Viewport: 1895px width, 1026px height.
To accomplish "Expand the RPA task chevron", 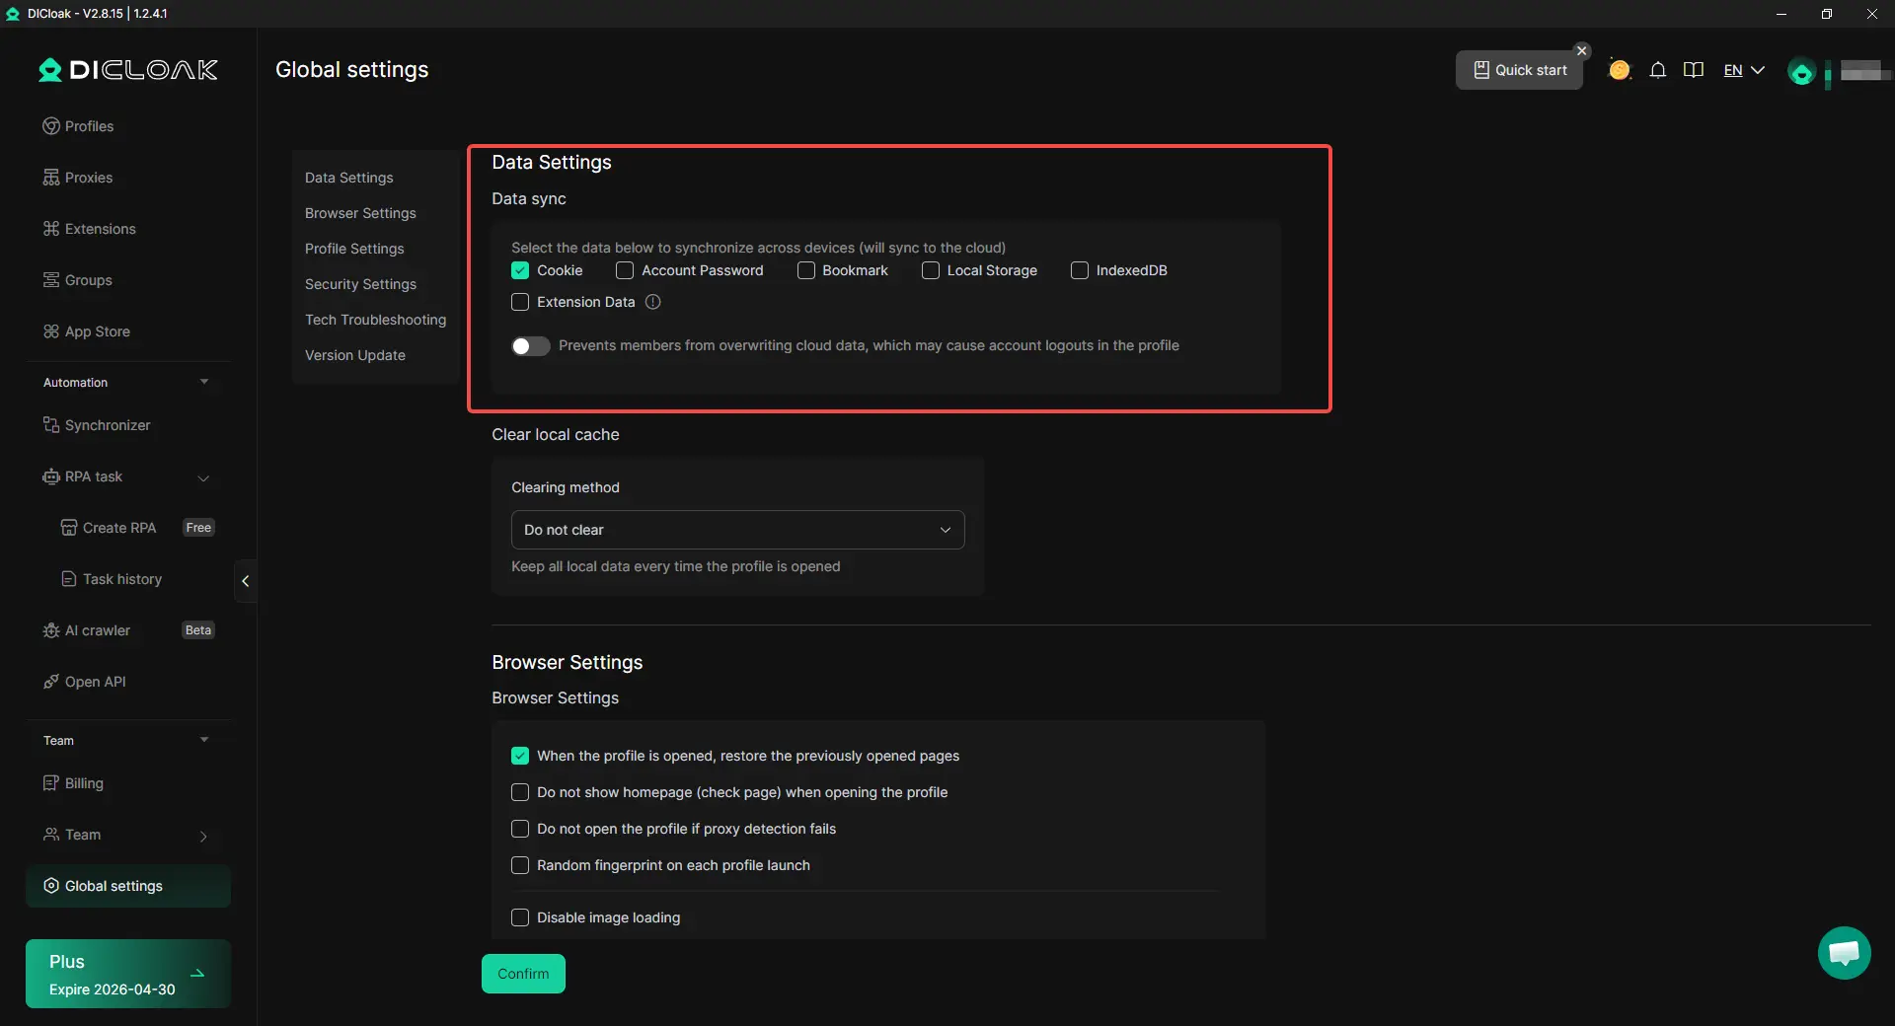I will [x=203, y=477].
